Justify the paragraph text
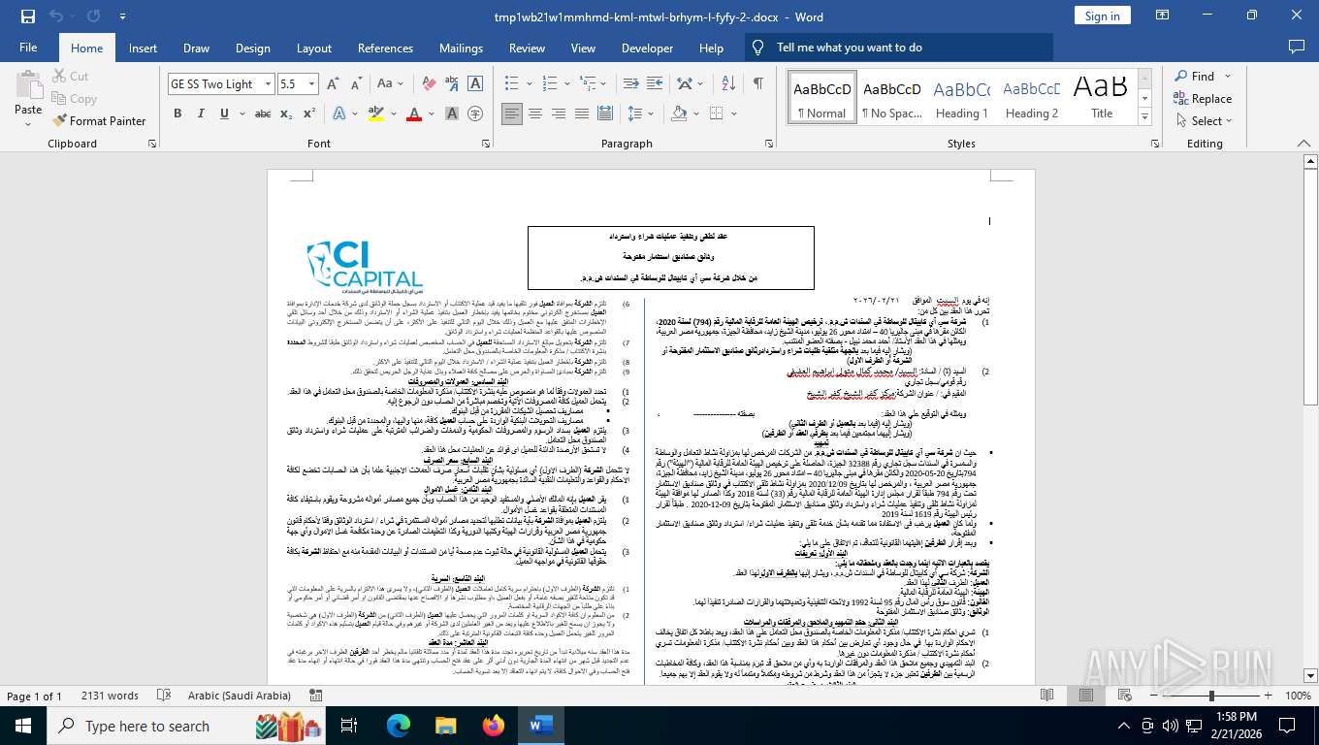The image size is (1319, 745). pyautogui.click(x=582, y=113)
